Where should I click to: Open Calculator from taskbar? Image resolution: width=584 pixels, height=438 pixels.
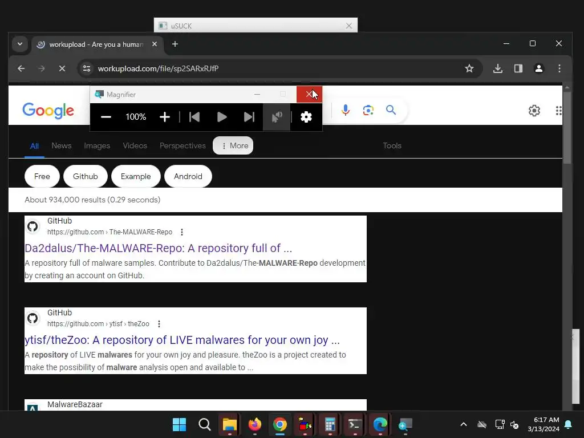click(x=330, y=424)
